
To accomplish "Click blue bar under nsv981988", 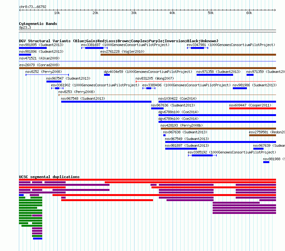I will coord(266,162).
